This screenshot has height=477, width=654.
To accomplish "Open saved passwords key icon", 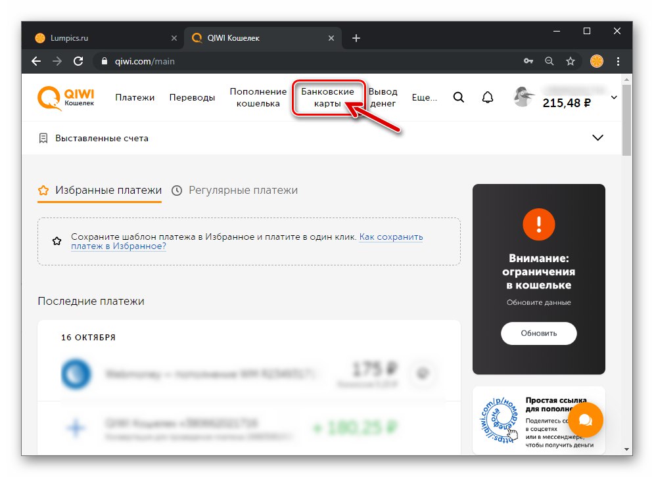I will pyautogui.click(x=528, y=61).
